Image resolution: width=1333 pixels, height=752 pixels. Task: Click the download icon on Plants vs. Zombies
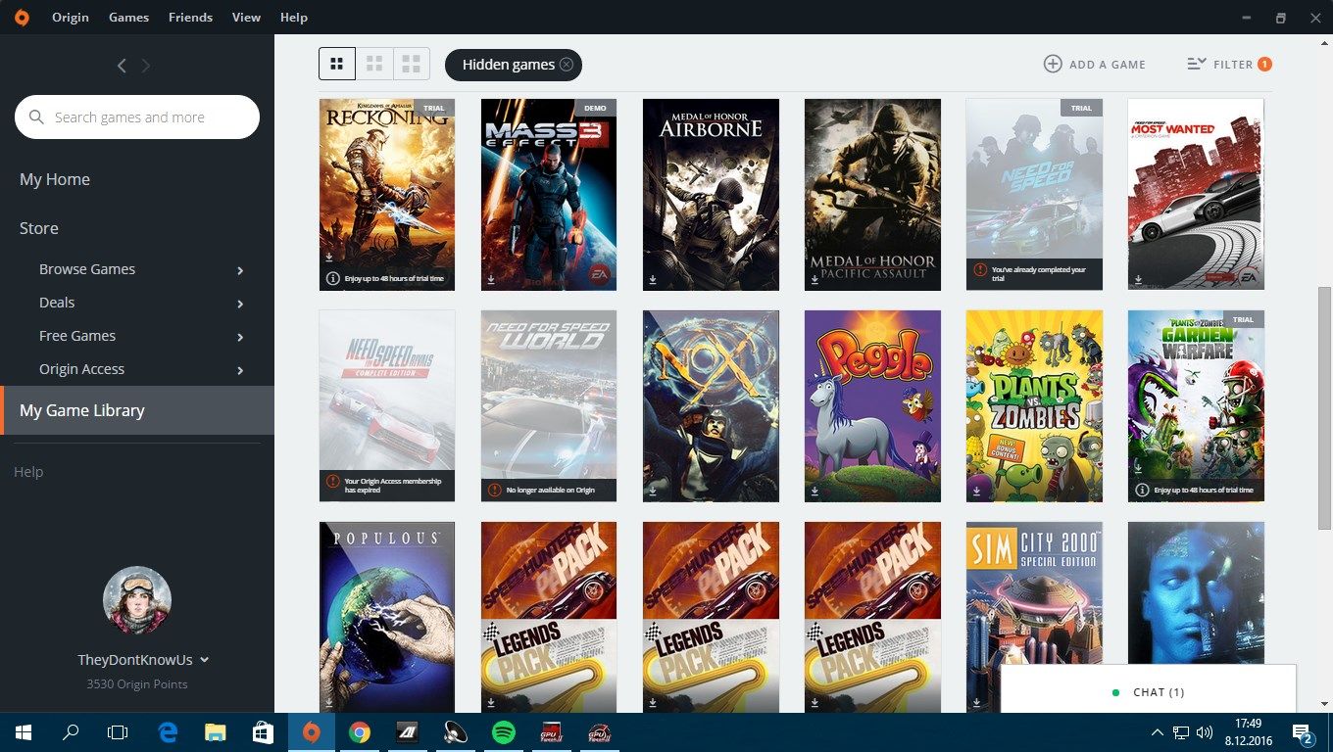click(x=975, y=492)
